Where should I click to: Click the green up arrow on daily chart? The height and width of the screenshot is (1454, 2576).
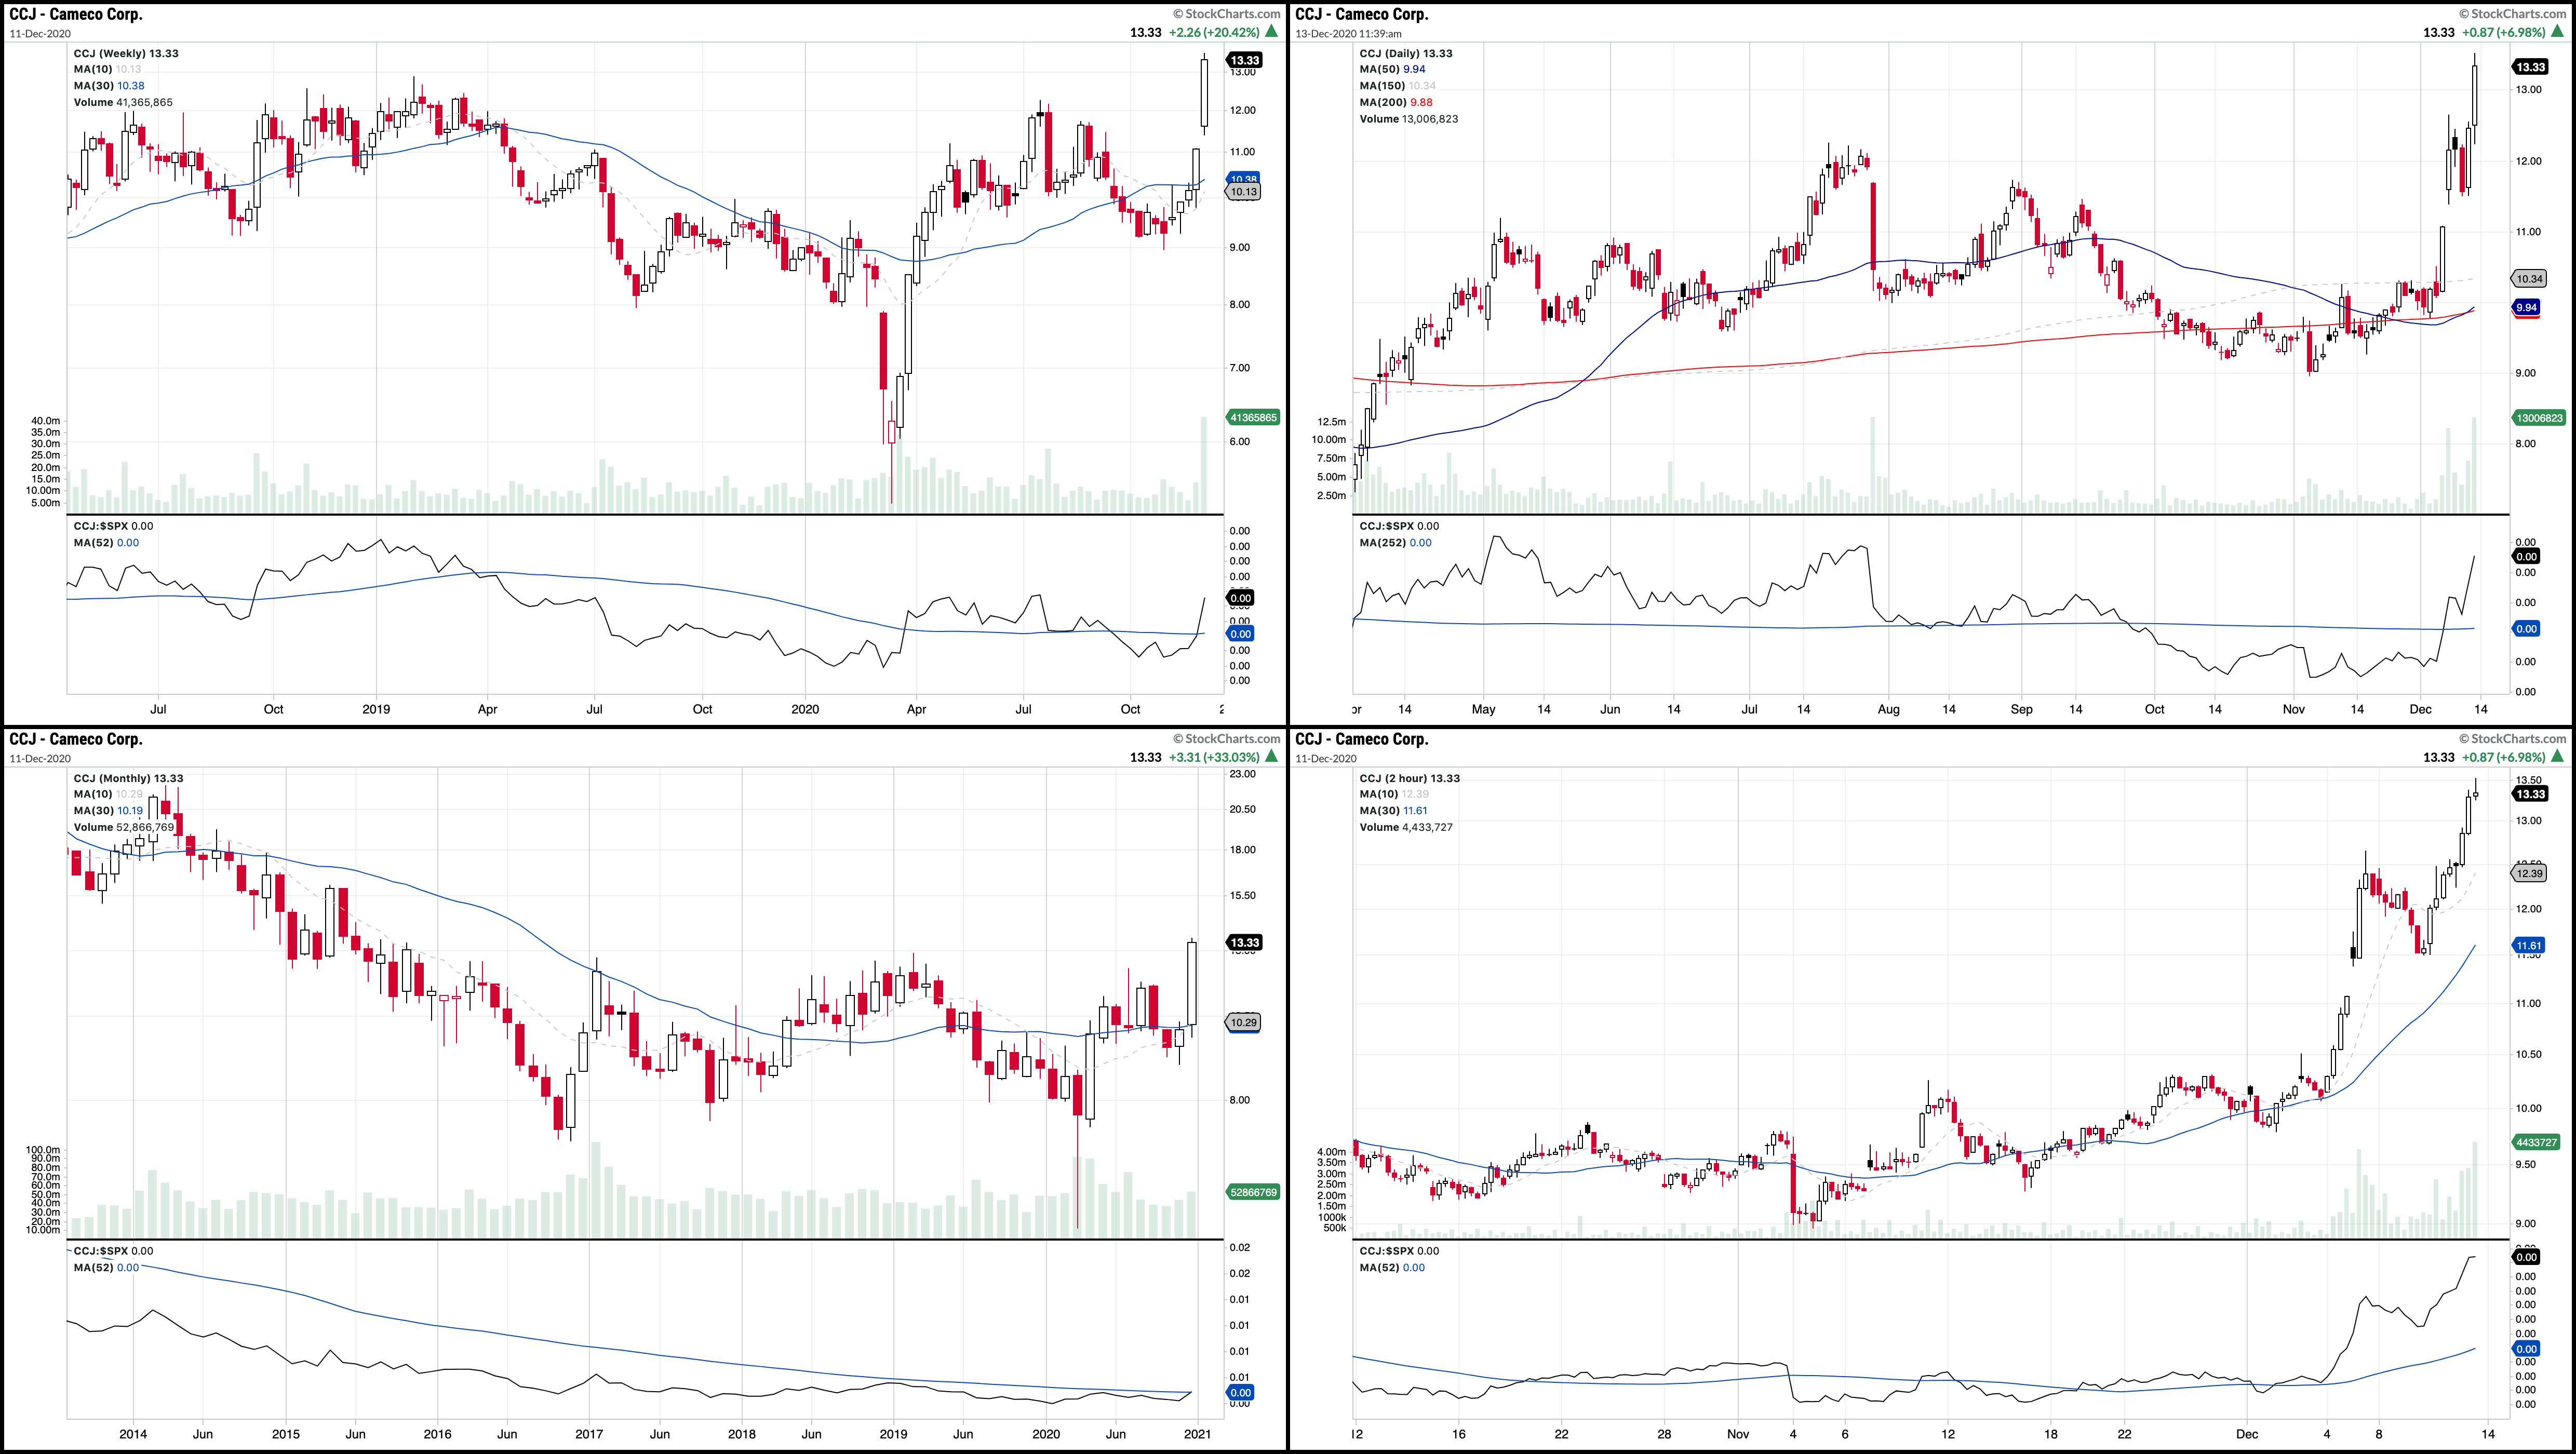(x=2557, y=32)
